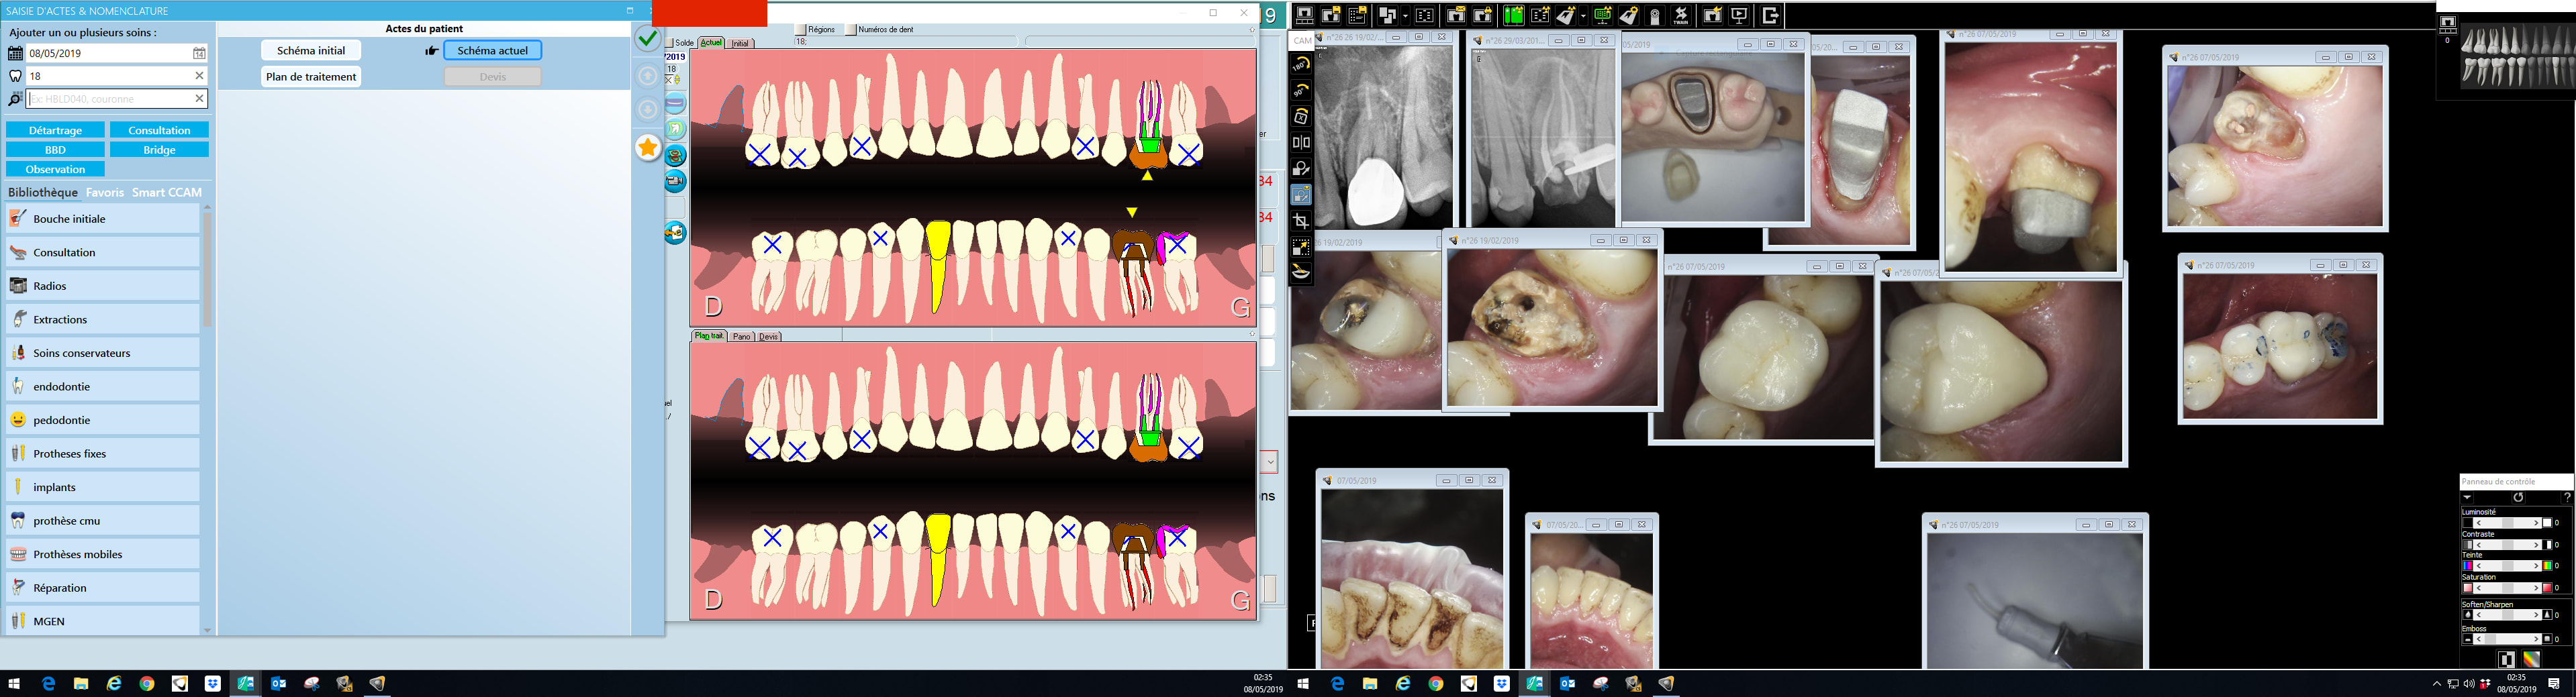Click the TWAIN acquisition icon

[1681, 15]
